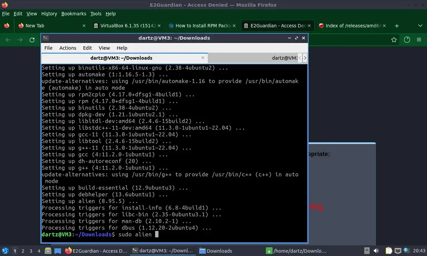The width and height of the screenshot is (427, 256).
Task: Open the terminal Actions menu
Action: click(68, 48)
